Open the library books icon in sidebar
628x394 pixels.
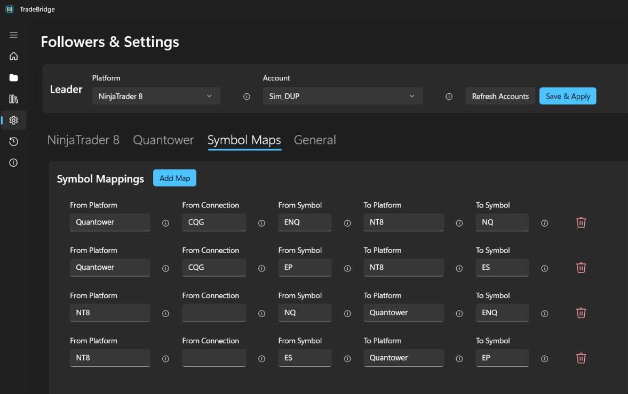(x=14, y=99)
